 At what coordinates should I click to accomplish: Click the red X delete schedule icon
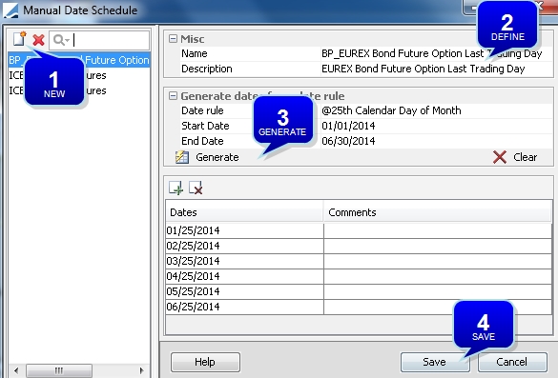[x=38, y=40]
